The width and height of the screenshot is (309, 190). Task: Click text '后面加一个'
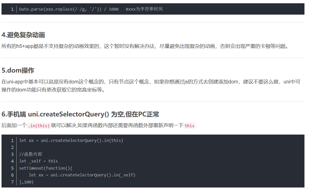point(14,125)
